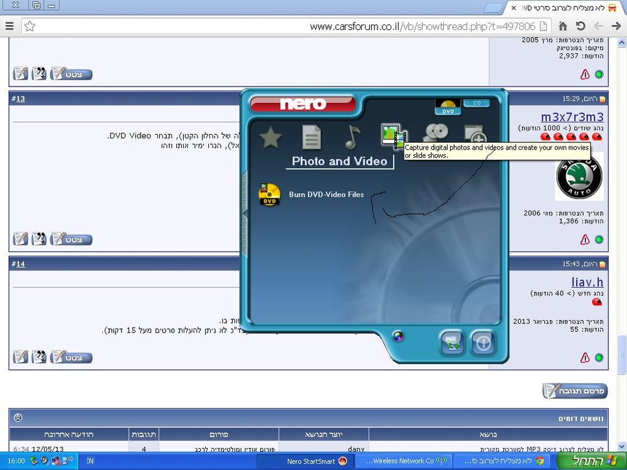Quick reply to the topmost post
Viewport: 627px width, 470px height.
click(x=21, y=73)
